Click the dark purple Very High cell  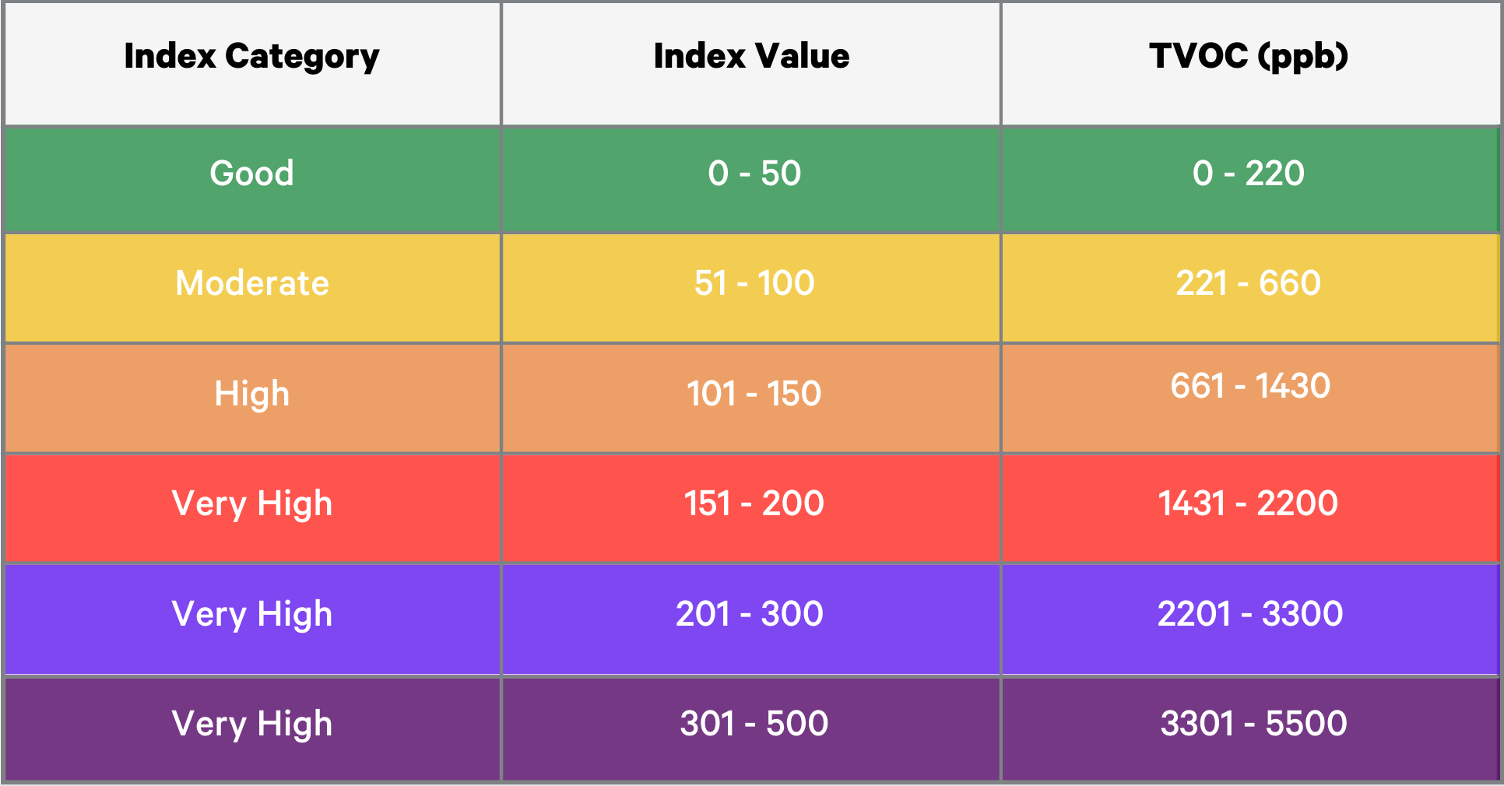[x=251, y=724]
